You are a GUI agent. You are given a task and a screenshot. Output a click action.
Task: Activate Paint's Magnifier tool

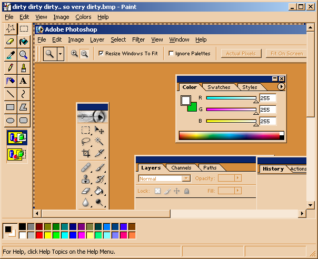click(x=24, y=55)
